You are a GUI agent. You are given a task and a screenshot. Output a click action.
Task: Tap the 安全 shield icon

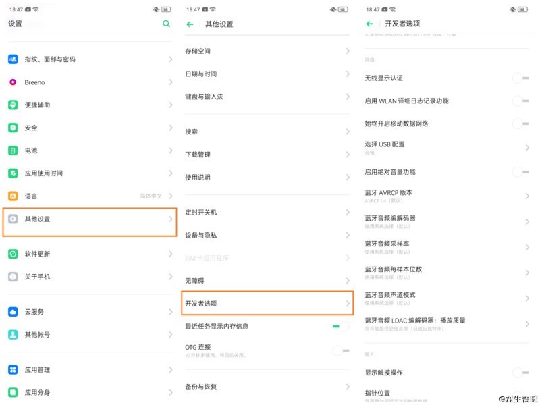[13, 128]
